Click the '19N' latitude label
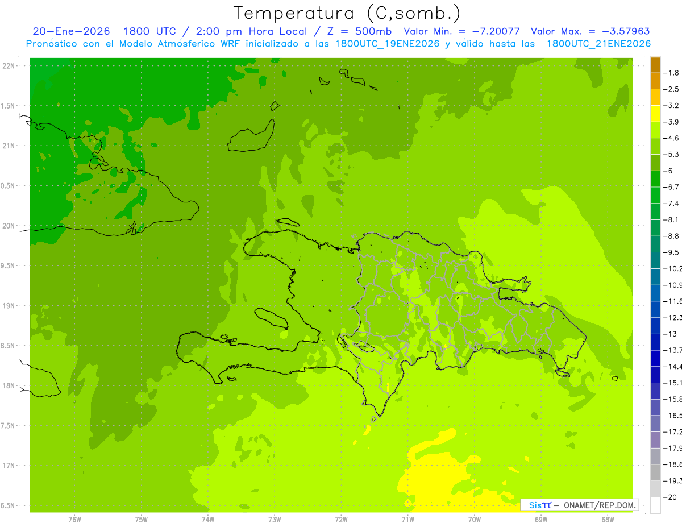This screenshot has height=527, width=682. (x=9, y=306)
